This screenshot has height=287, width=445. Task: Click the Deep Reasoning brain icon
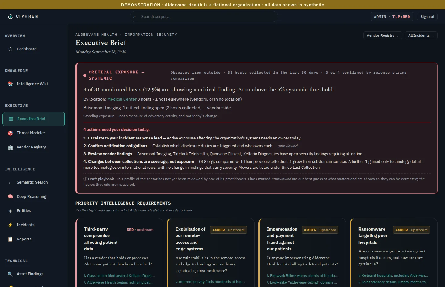11,197
